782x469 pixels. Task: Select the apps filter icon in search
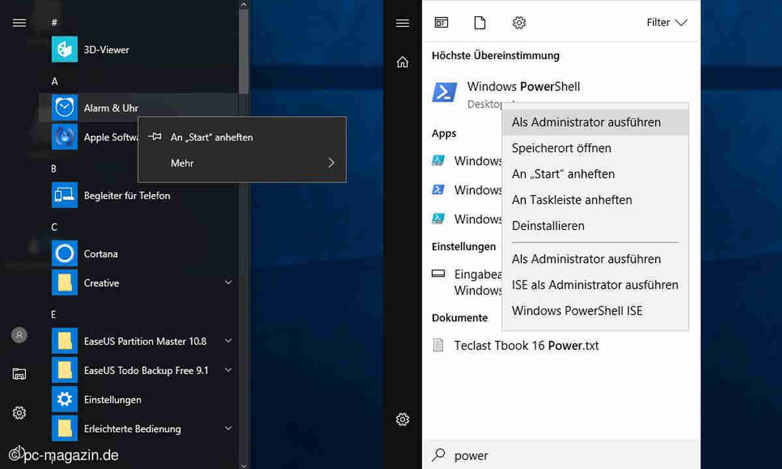tap(441, 23)
